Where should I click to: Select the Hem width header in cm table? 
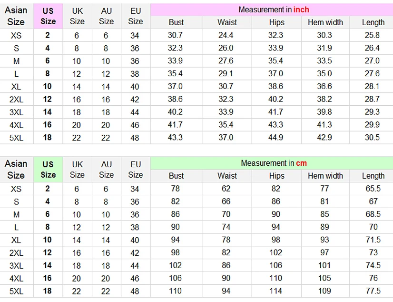(325, 176)
